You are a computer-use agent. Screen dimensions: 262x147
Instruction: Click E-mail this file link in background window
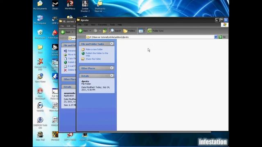[x=72, y=66]
